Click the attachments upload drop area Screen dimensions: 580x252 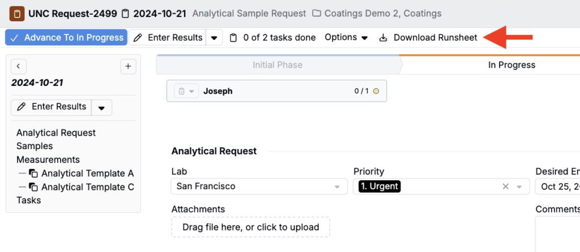coord(250,227)
